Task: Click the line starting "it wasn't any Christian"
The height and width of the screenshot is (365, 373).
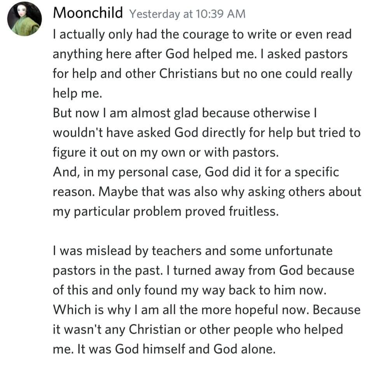Action: 198,330
